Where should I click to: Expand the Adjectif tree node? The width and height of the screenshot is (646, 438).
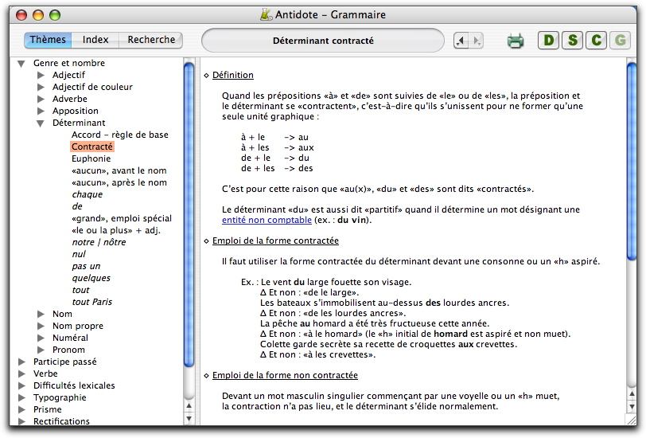(41, 75)
